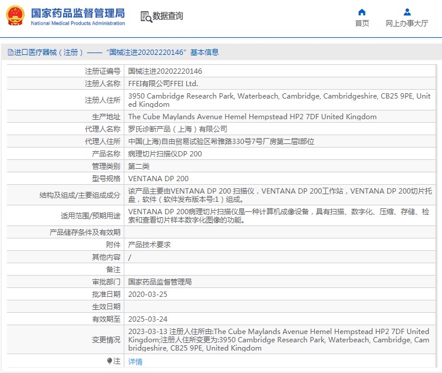The image size is (442, 373).
Task: Click the 适用范围/预期用途 label
Action: [x=91, y=216]
